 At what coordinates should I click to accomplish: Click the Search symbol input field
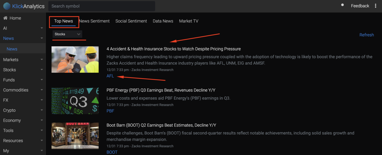[x=102, y=6]
